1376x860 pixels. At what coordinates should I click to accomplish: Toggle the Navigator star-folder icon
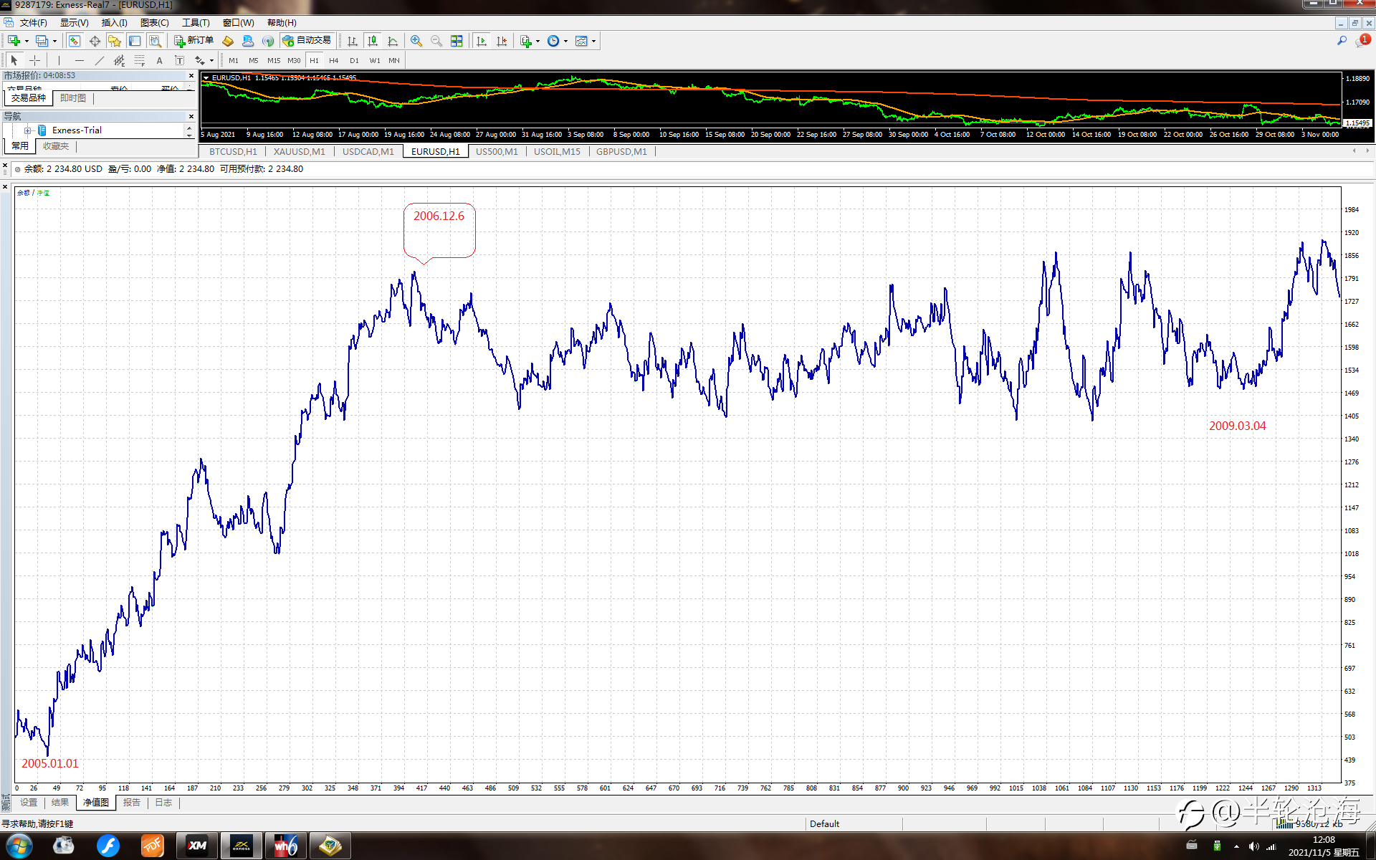click(x=115, y=41)
